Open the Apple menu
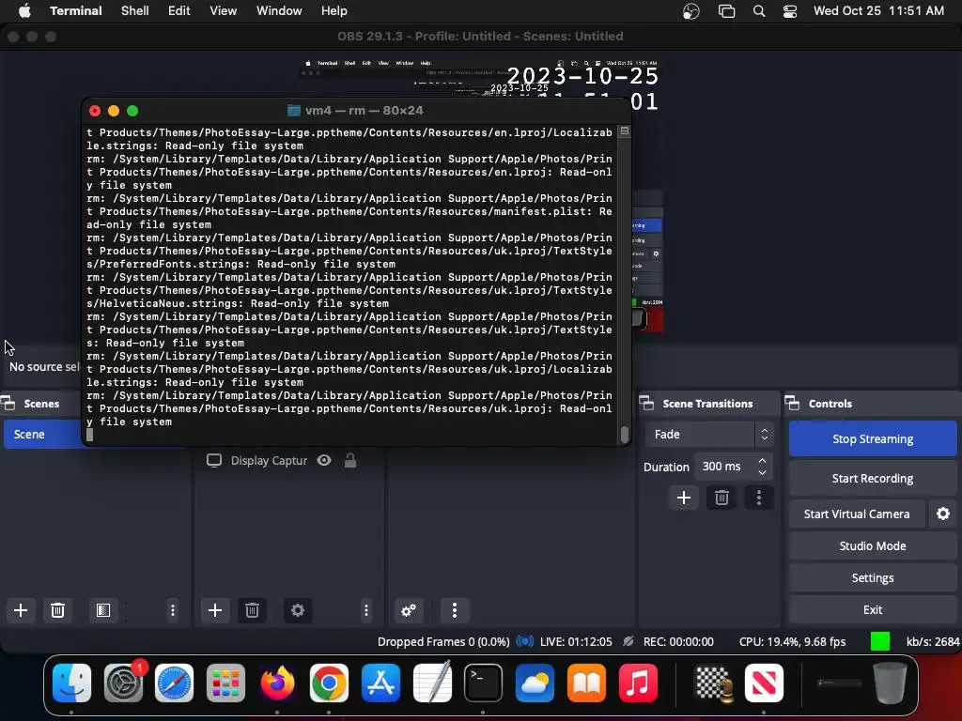The width and height of the screenshot is (962, 721). 24,10
